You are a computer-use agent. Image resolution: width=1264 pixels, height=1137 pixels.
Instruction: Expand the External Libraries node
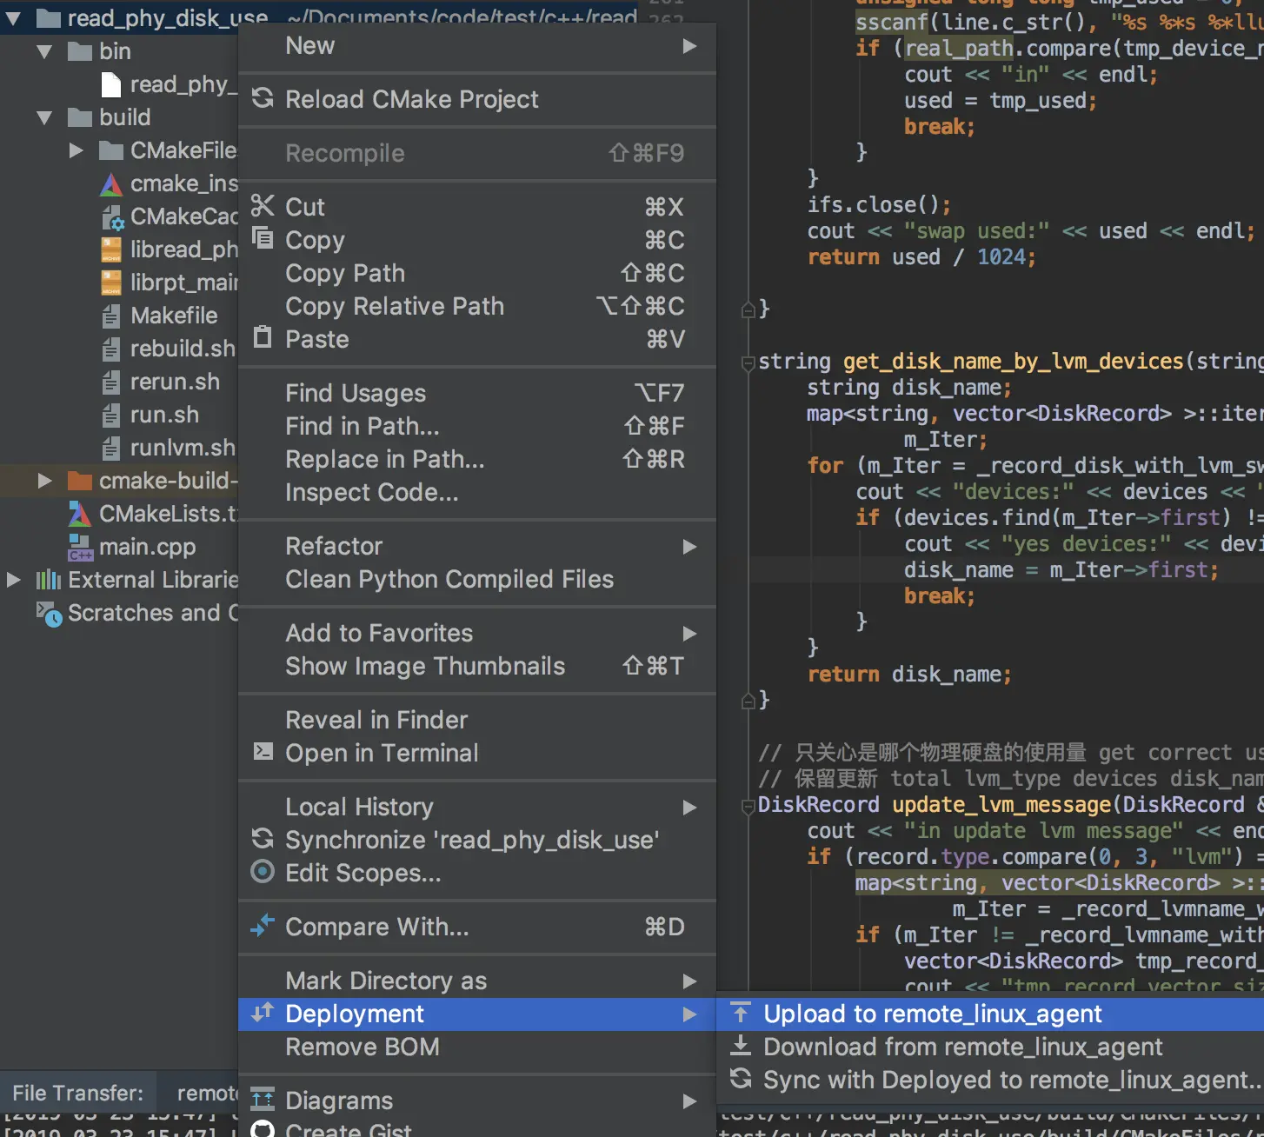pos(13,580)
